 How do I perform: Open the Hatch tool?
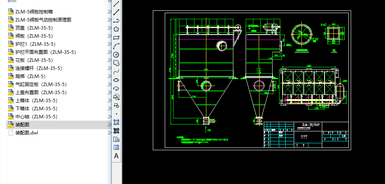[x=116, y=122]
